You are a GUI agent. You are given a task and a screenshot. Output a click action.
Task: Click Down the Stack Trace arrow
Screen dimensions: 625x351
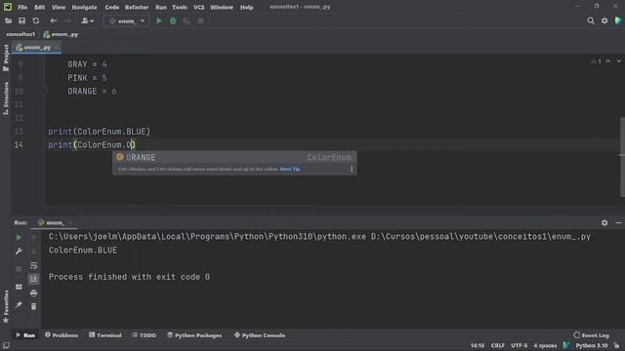[x=34, y=252]
